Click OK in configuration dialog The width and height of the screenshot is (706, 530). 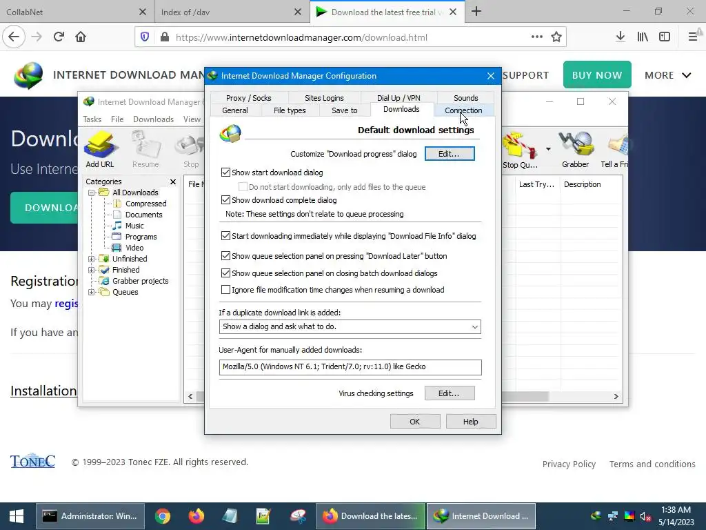[414, 422]
